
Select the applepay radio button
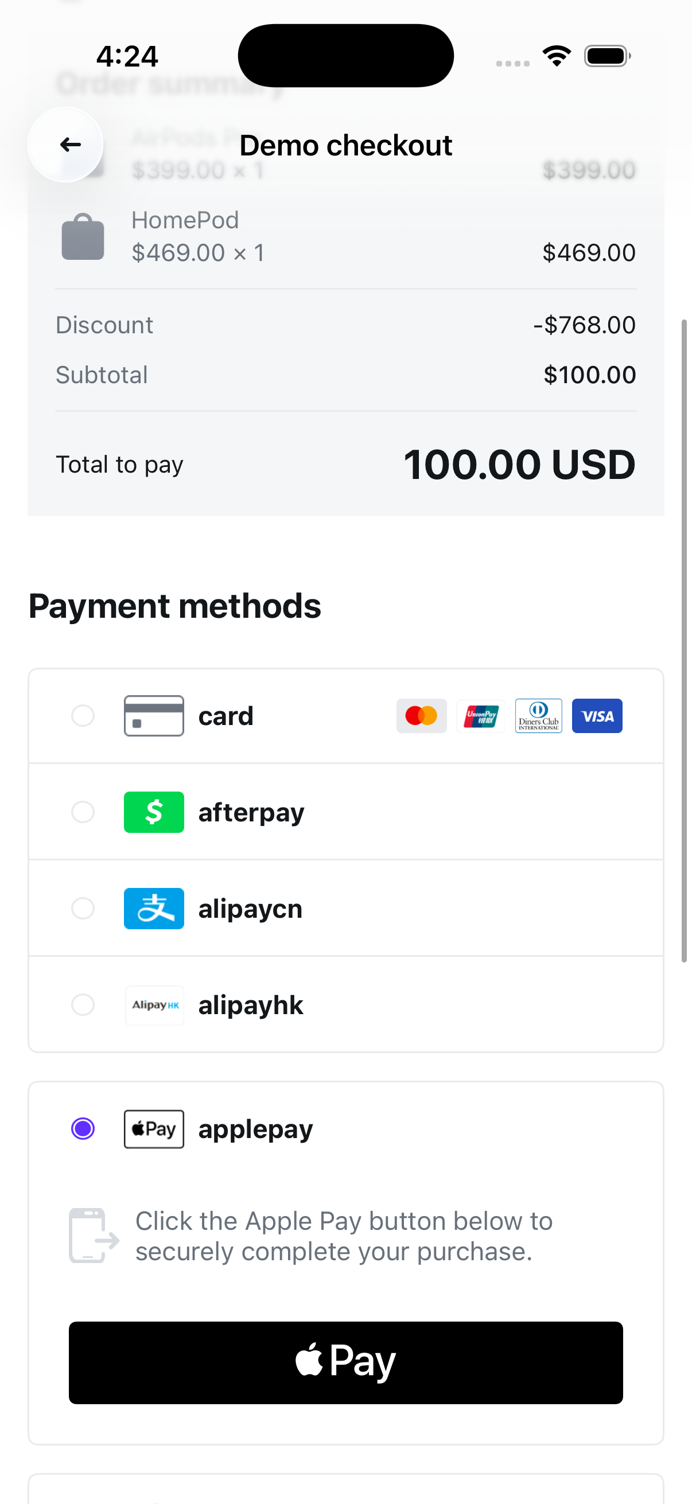click(x=83, y=1129)
